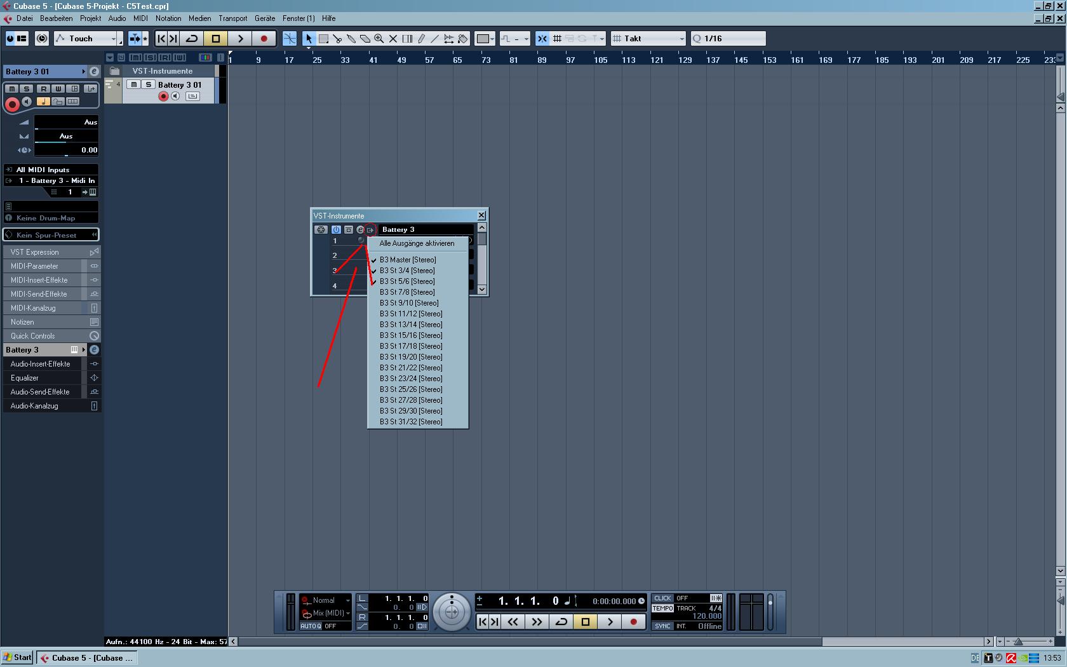The height and width of the screenshot is (667, 1067).
Task: Open 1/16 quantize dropdown
Action: (x=728, y=39)
